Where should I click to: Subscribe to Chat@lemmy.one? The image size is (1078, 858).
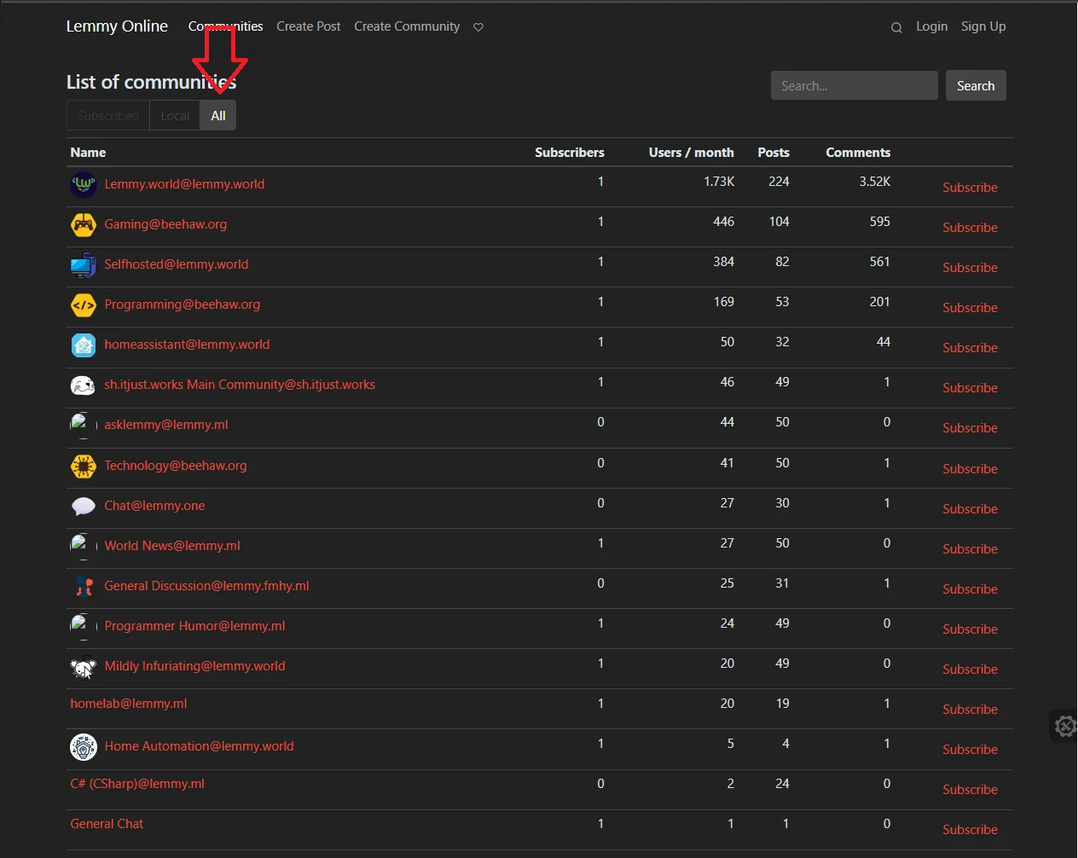coord(970,509)
